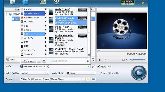
Task: Click the preview video area
Action: click(122, 31)
